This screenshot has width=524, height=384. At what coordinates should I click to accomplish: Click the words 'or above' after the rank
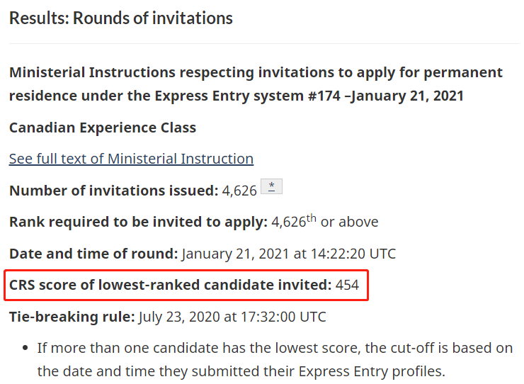(x=350, y=222)
